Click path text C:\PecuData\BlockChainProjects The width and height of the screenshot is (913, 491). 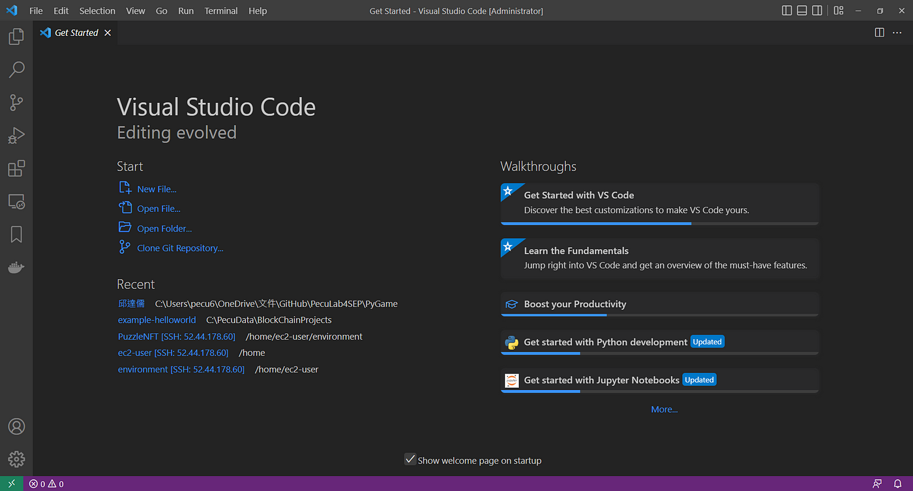(x=269, y=320)
